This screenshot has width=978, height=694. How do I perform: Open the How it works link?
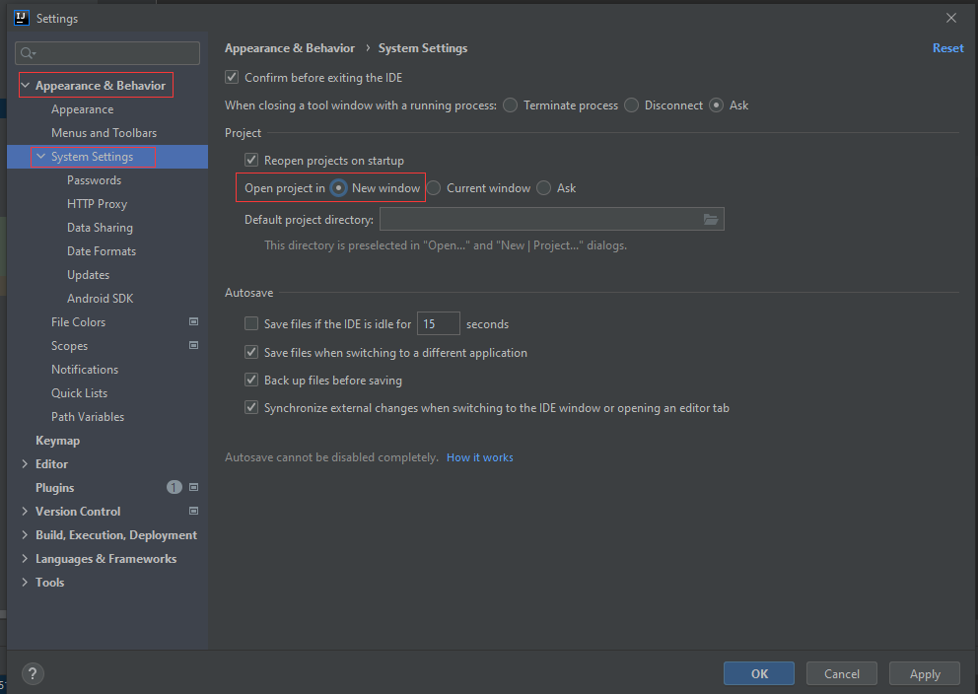[x=479, y=457]
